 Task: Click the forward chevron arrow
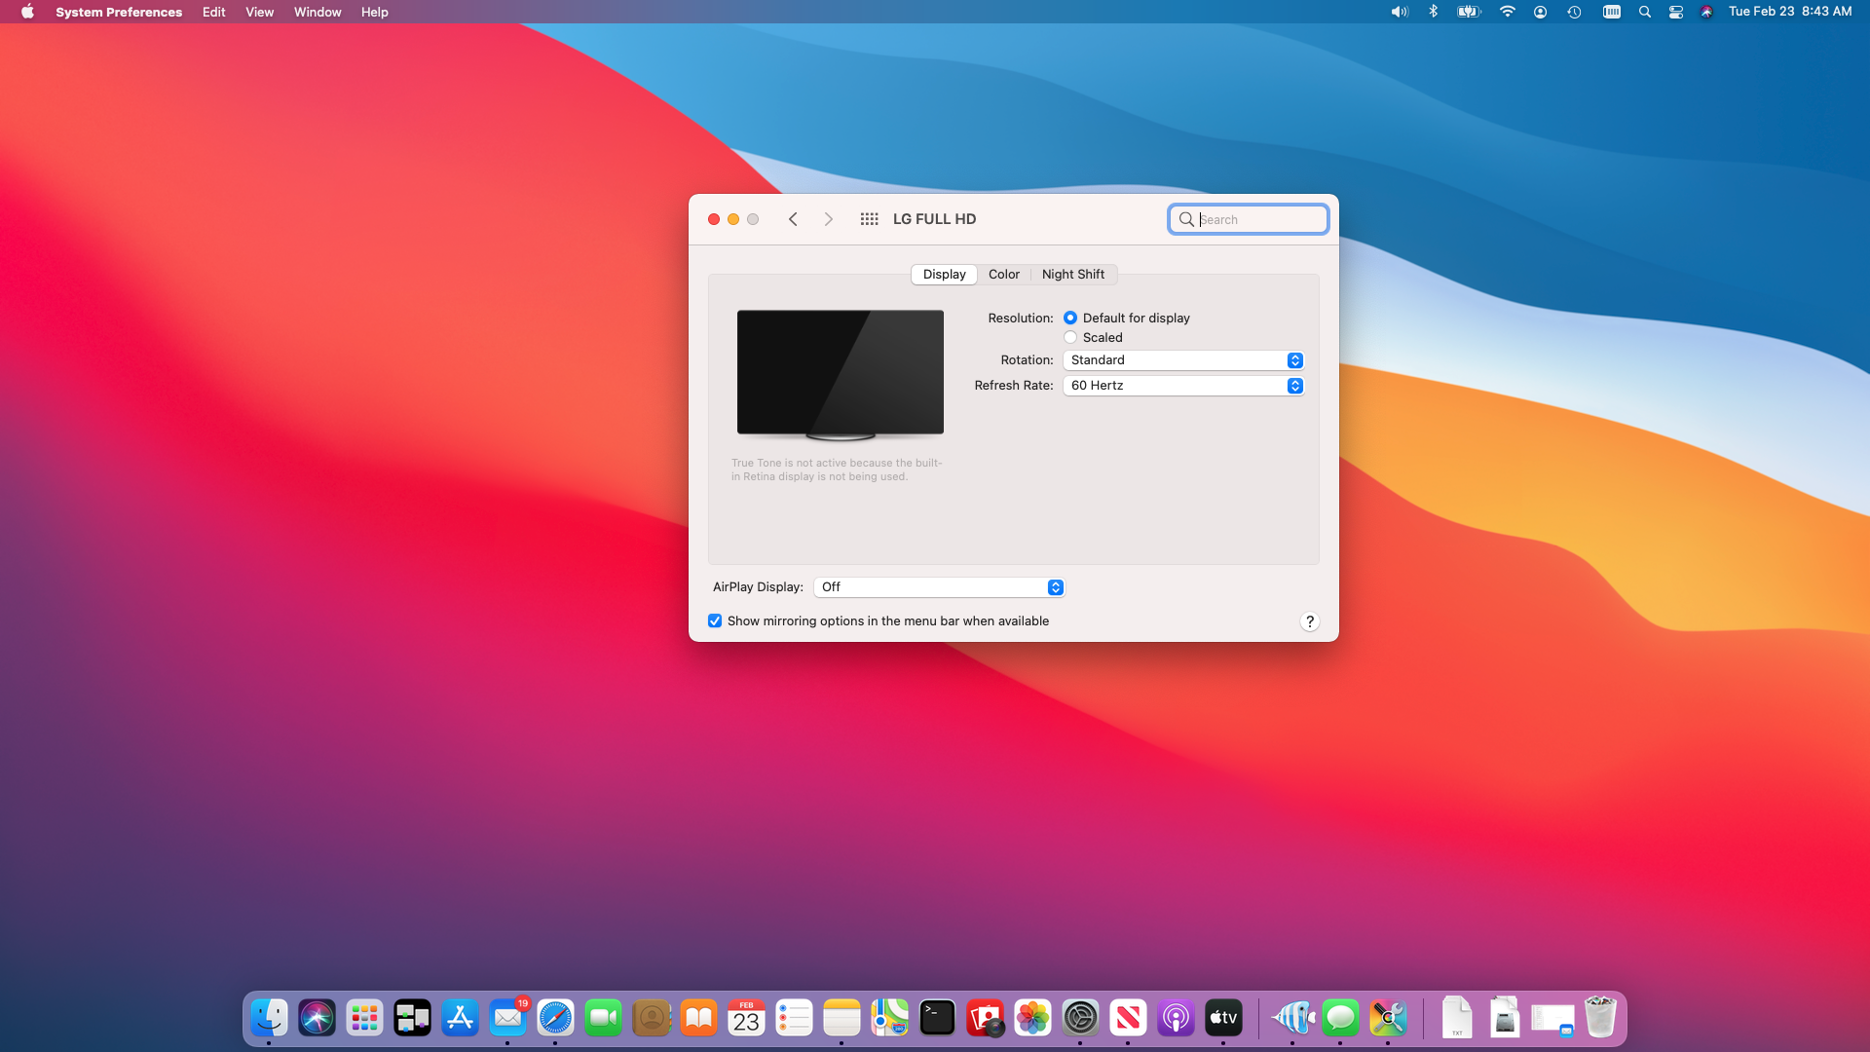pyautogui.click(x=828, y=219)
